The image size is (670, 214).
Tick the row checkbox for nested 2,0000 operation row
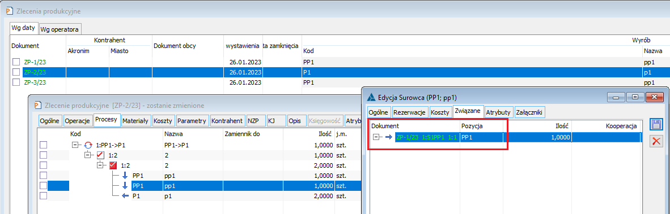[x=43, y=165]
